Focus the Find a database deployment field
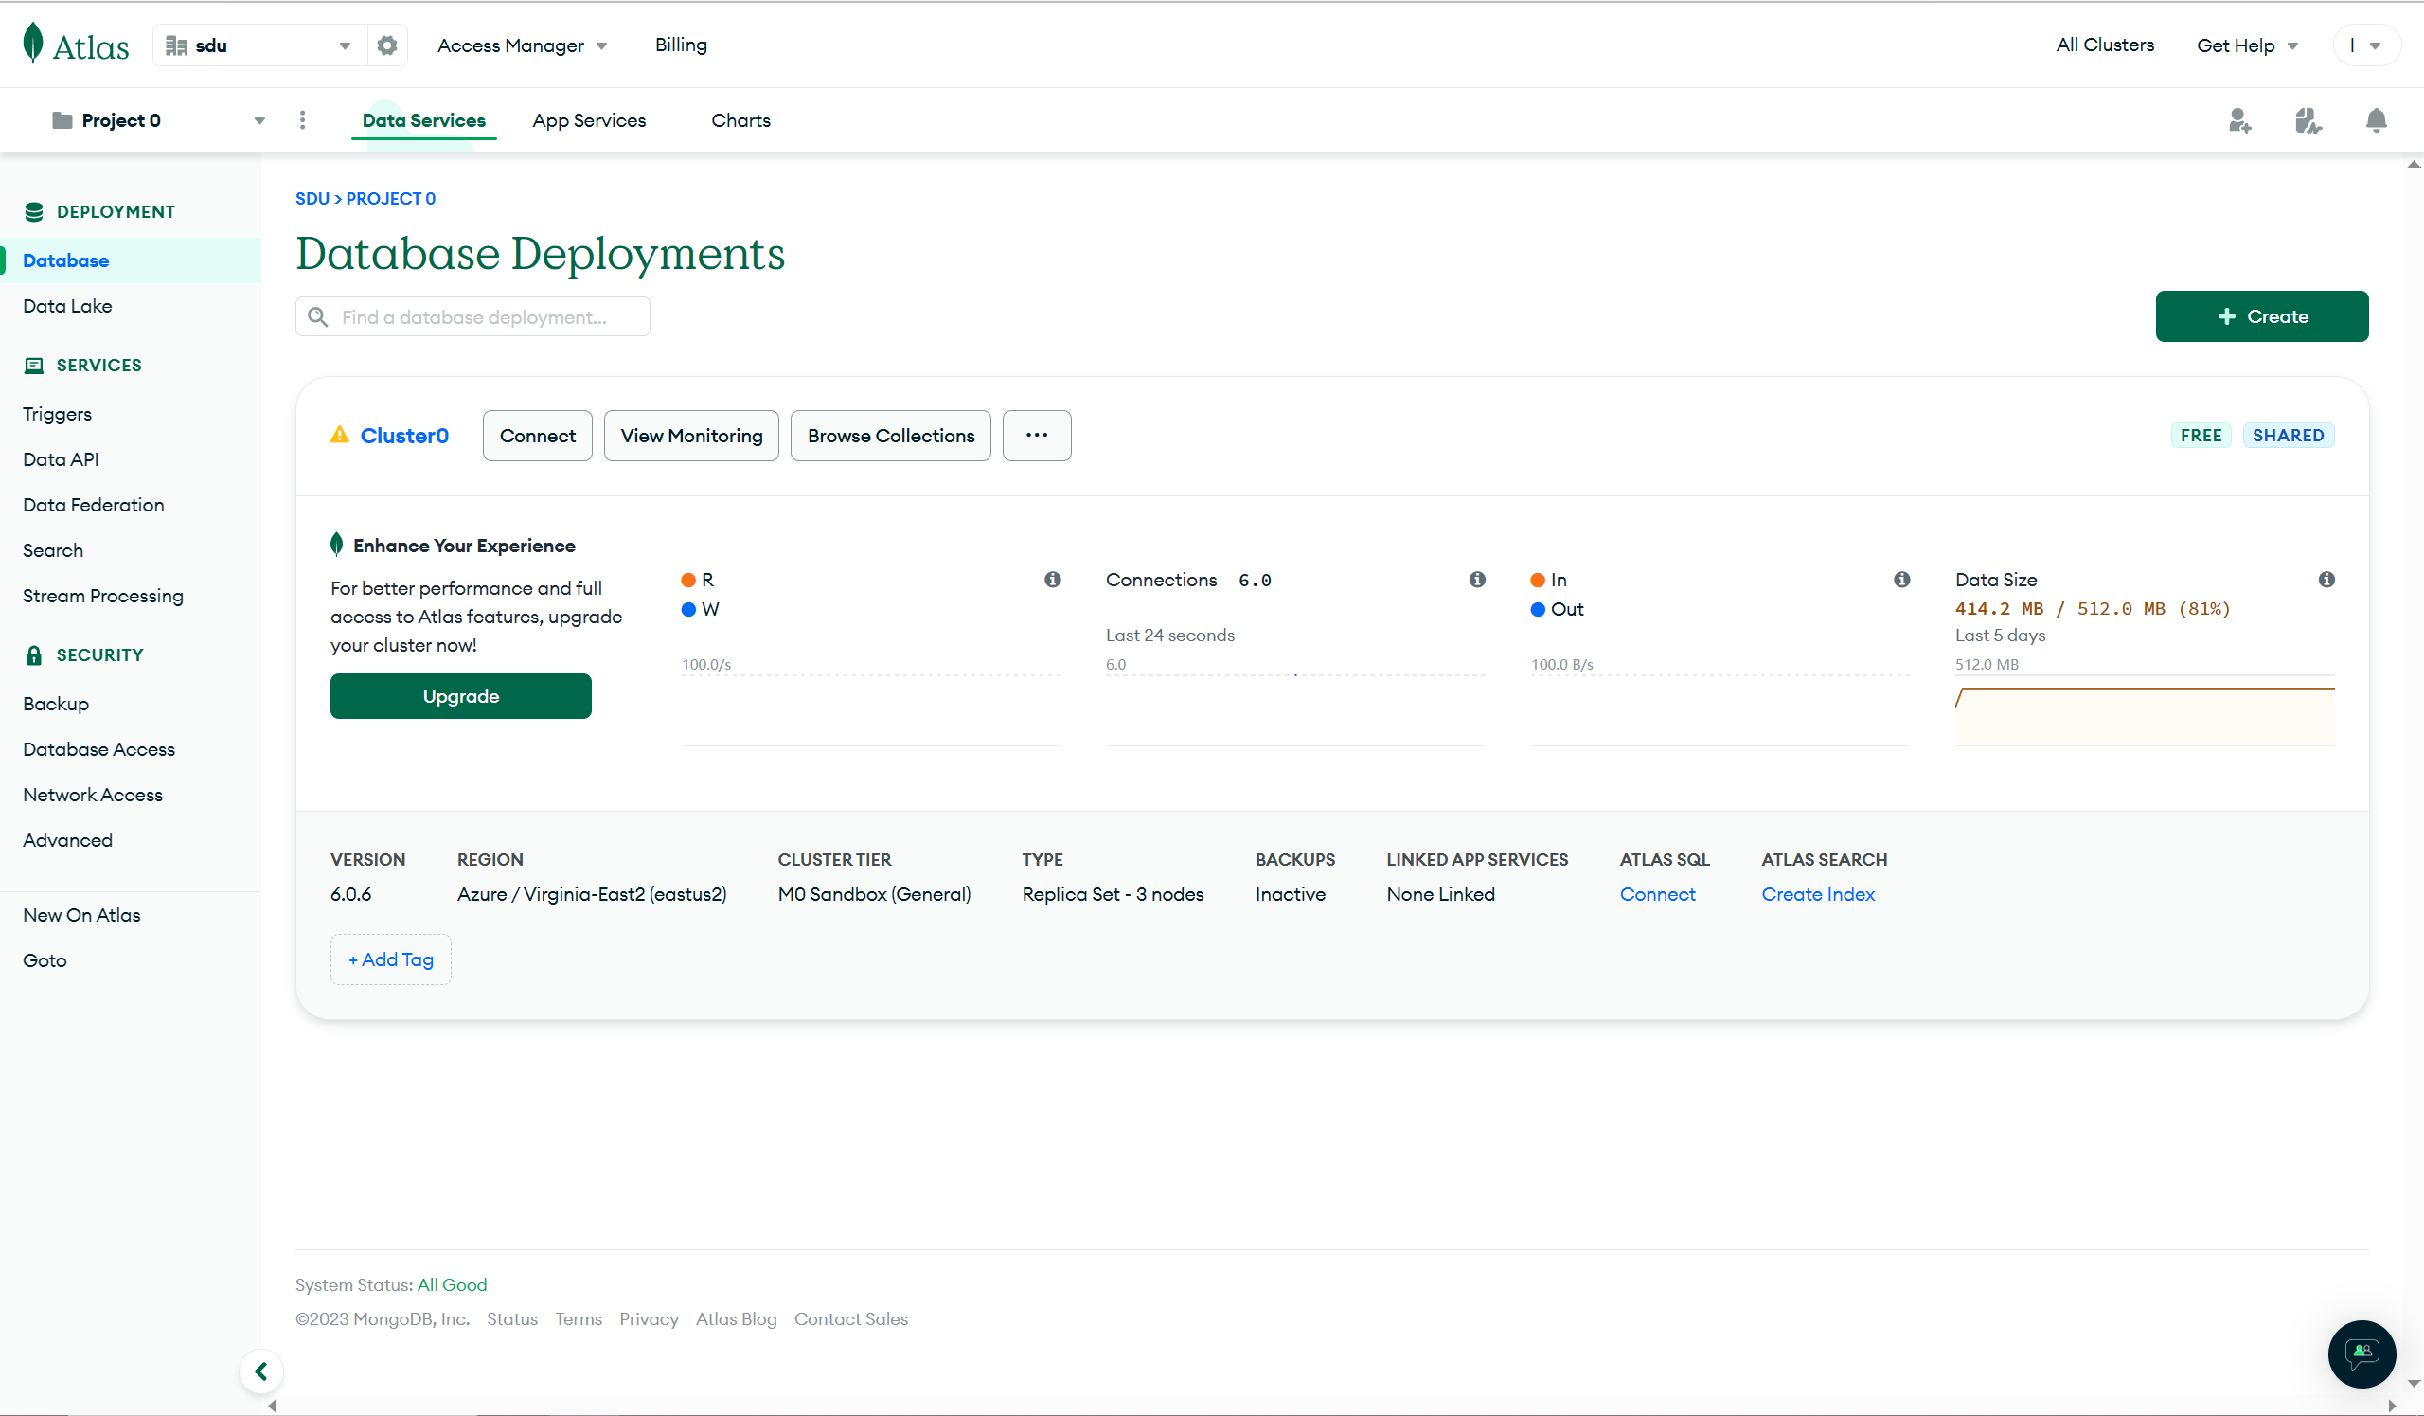Image resolution: width=2424 pixels, height=1416 pixels. [472, 316]
